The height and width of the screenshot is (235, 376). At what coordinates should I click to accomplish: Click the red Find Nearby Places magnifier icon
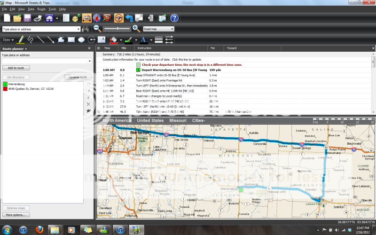(x=107, y=18)
